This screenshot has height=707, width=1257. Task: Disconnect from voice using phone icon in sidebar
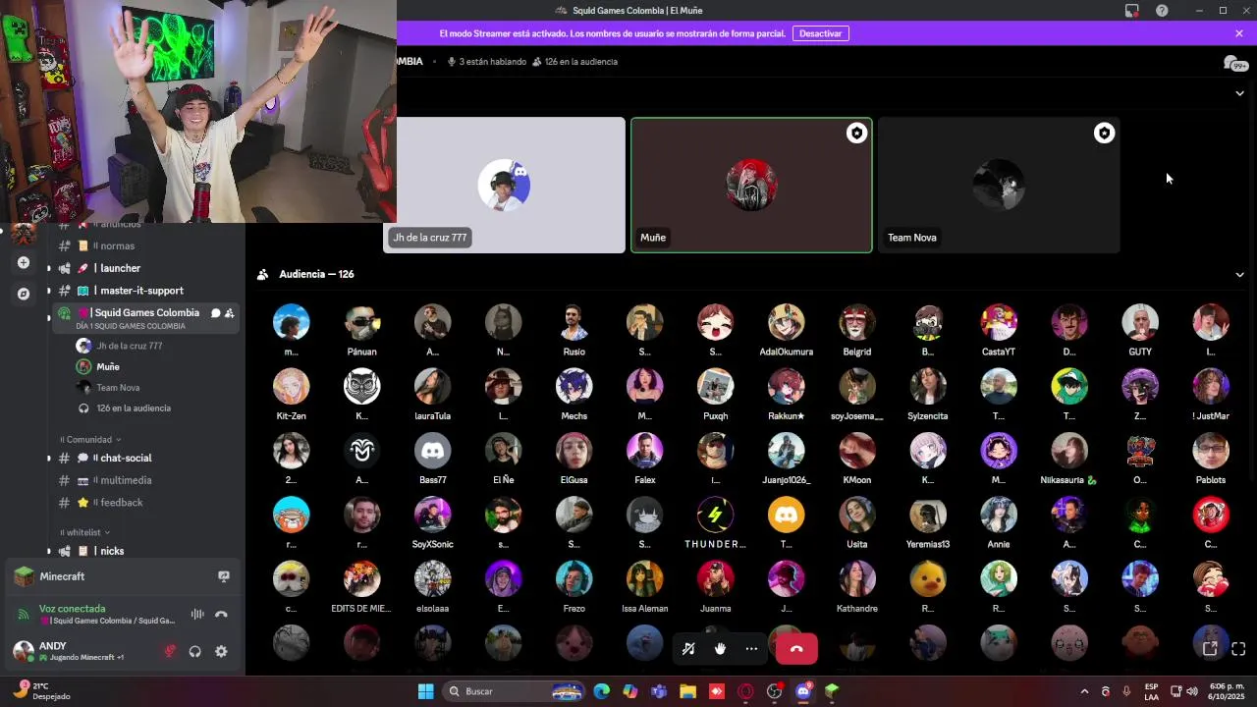(x=221, y=615)
